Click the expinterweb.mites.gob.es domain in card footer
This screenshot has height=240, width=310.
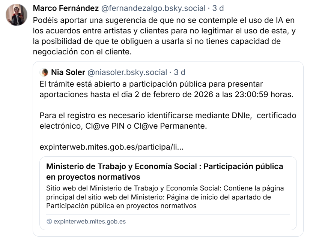[x=90, y=222]
